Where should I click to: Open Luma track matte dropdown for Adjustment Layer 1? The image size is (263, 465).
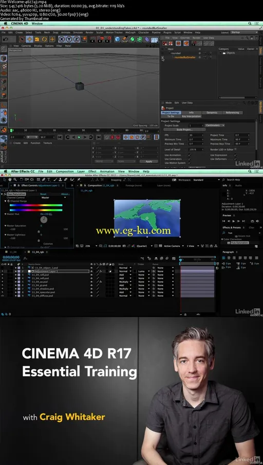click(144, 272)
